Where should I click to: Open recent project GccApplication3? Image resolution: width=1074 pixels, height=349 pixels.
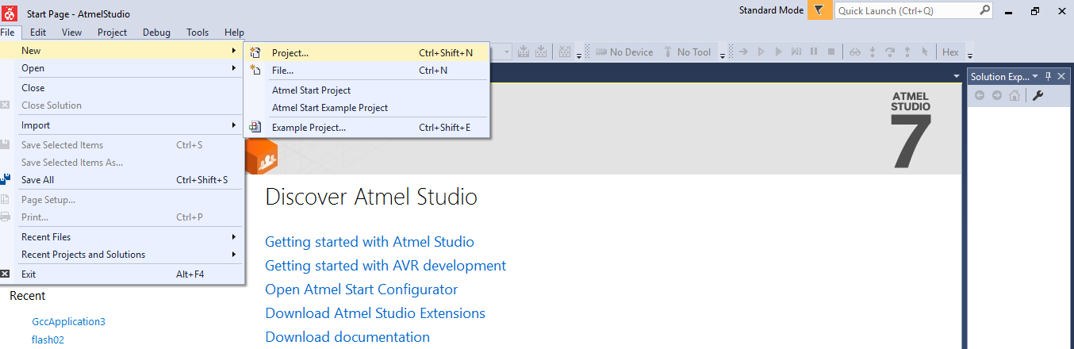68,321
